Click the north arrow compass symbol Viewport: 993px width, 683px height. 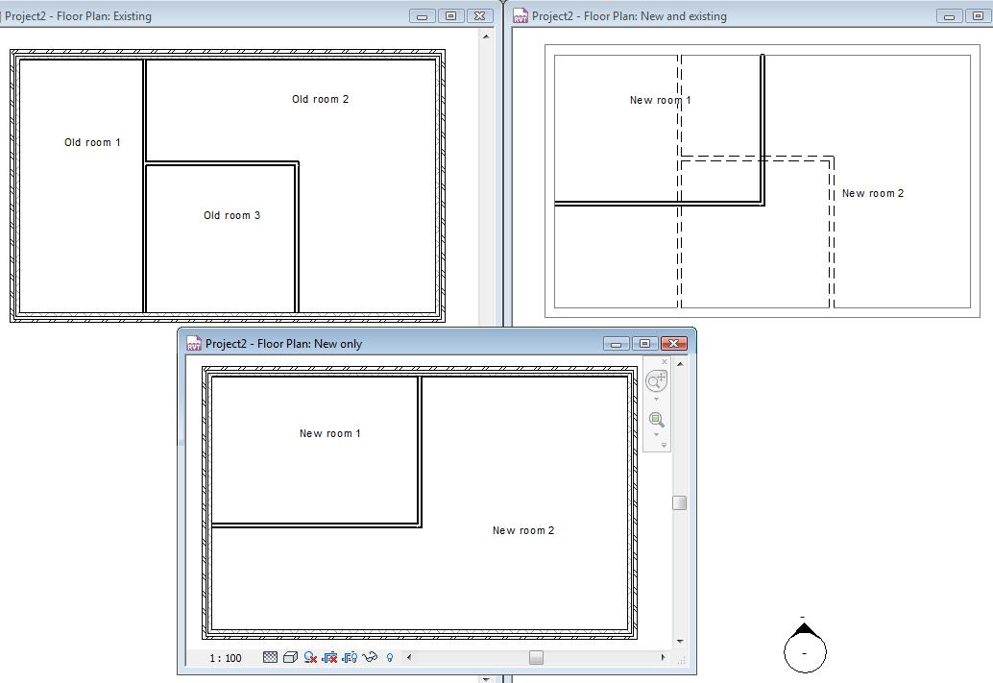[805, 647]
